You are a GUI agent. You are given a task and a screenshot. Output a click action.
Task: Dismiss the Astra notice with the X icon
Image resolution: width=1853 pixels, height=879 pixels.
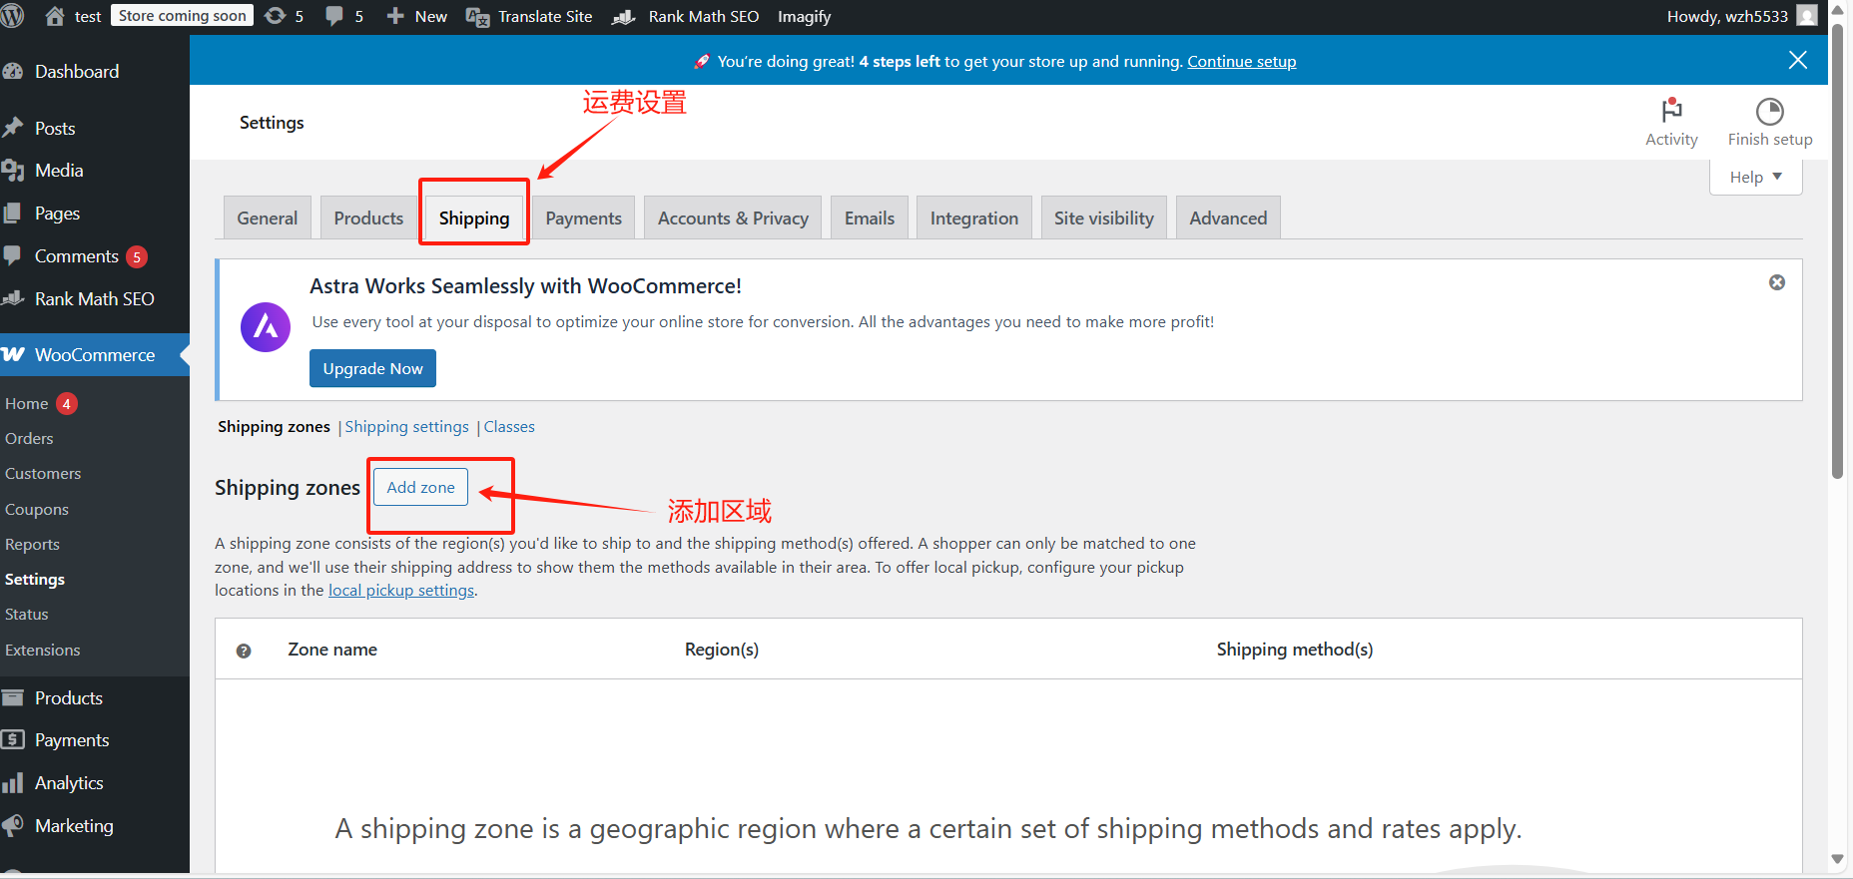point(1777,282)
